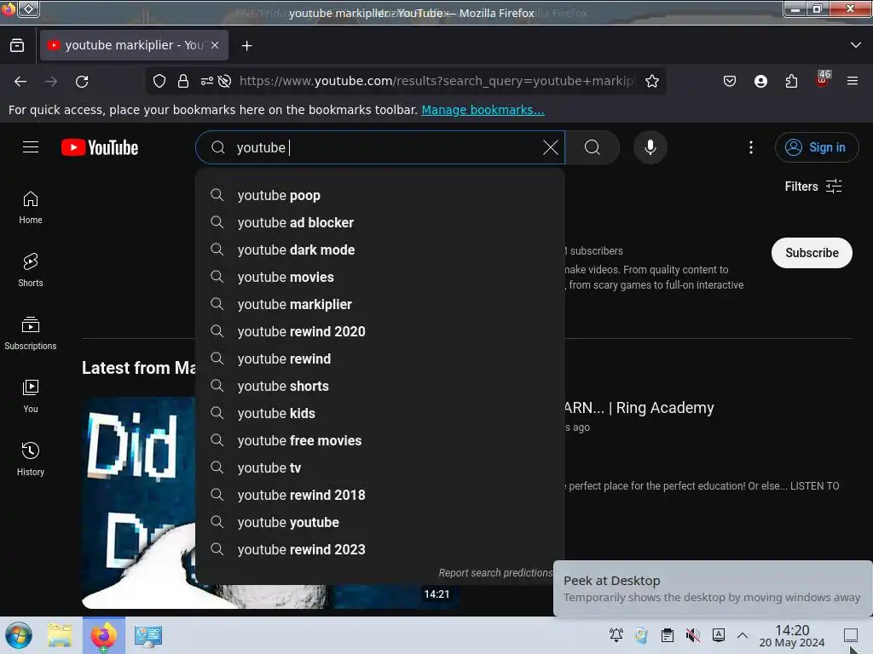The height and width of the screenshot is (654, 873).
Task: Open notifications bell in tray
Action: (x=616, y=635)
